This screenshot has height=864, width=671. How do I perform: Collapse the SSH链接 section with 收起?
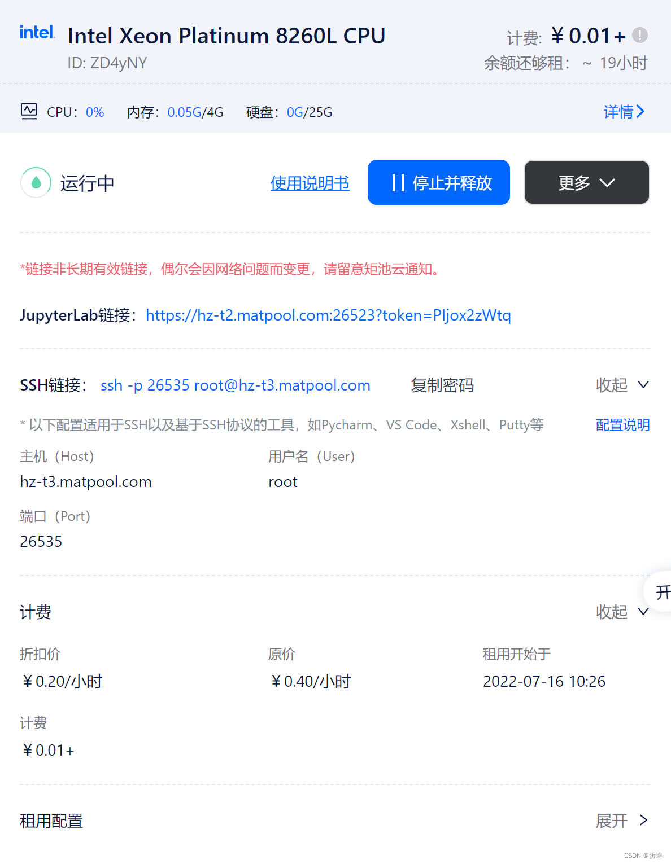[x=622, y=385]
